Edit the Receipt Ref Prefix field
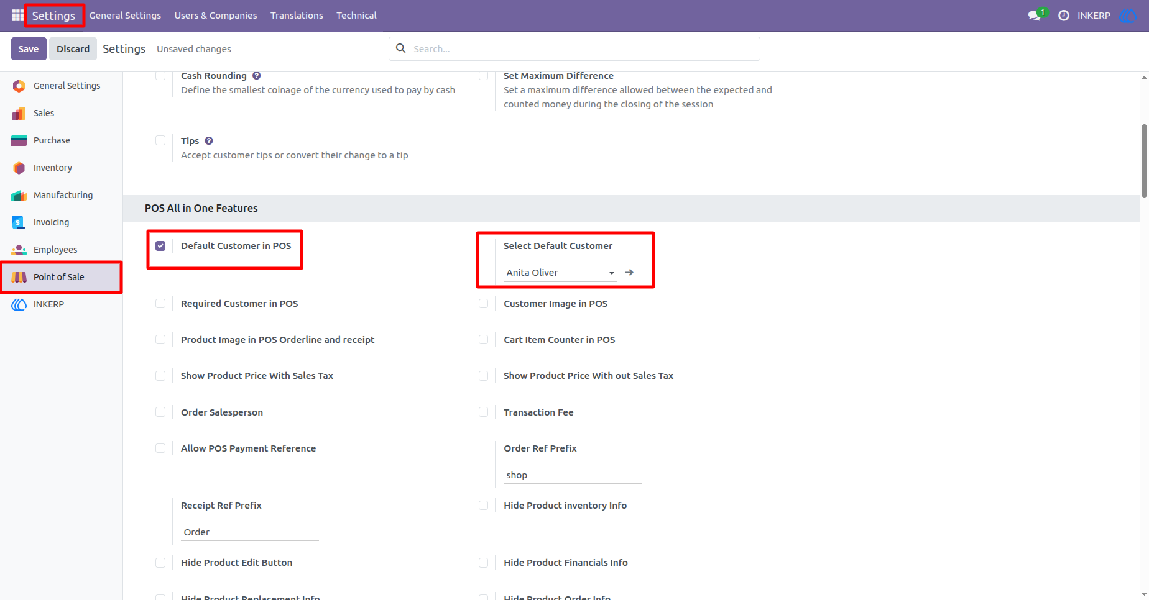Image resolution: width=1149 pixels, height=600 pixels. coord(249,532)
